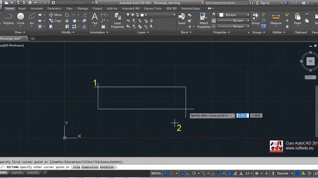
Task: Click the Autodesk Exchange Apps icon
Action: pos(287,2)
